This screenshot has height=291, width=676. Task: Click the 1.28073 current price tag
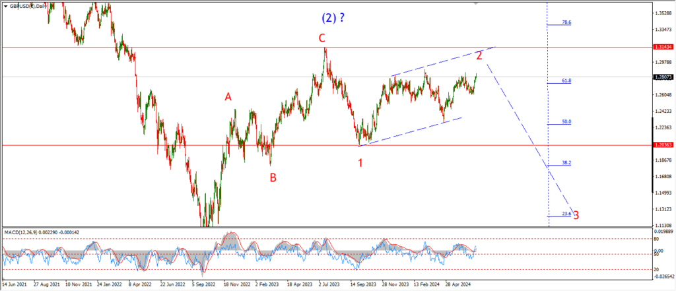(x=661, y=77)
